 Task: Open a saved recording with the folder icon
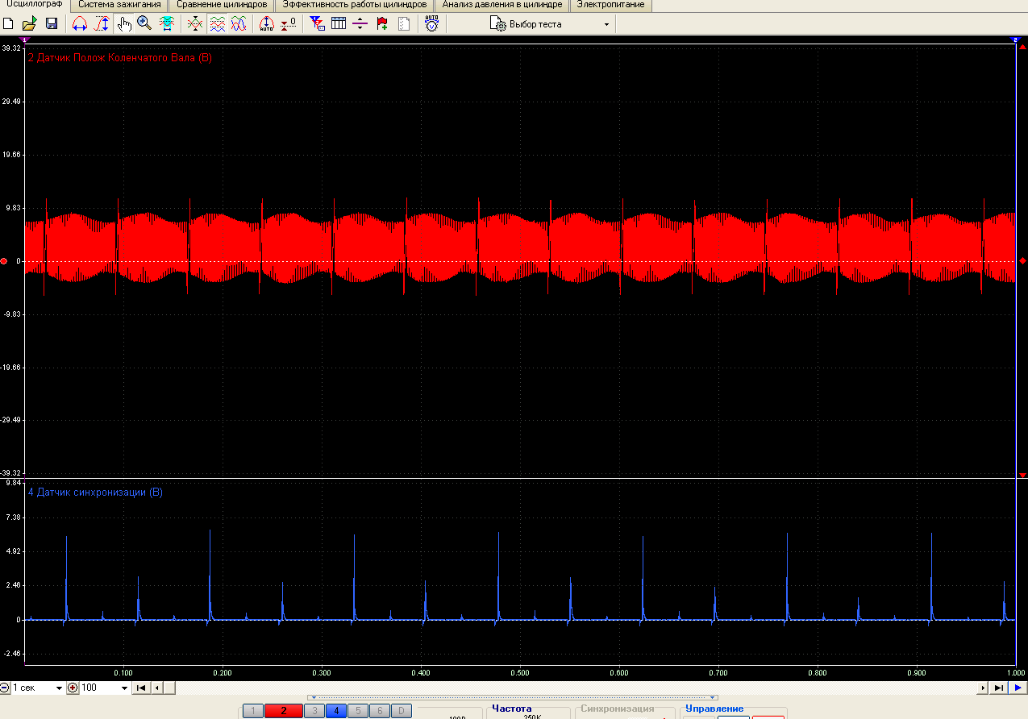coord(30,24)
